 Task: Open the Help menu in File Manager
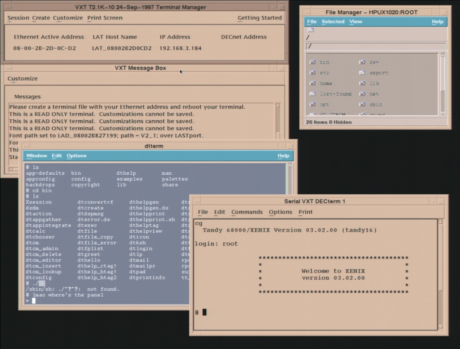pos(437,22)
